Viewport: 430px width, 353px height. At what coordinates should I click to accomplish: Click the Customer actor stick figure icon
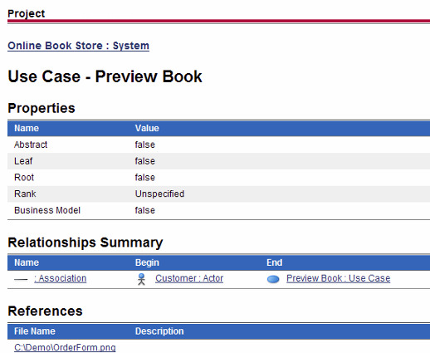tap(141, 279)
